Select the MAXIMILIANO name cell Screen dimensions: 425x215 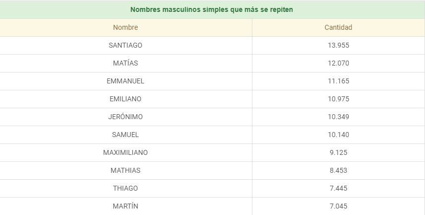125,152
